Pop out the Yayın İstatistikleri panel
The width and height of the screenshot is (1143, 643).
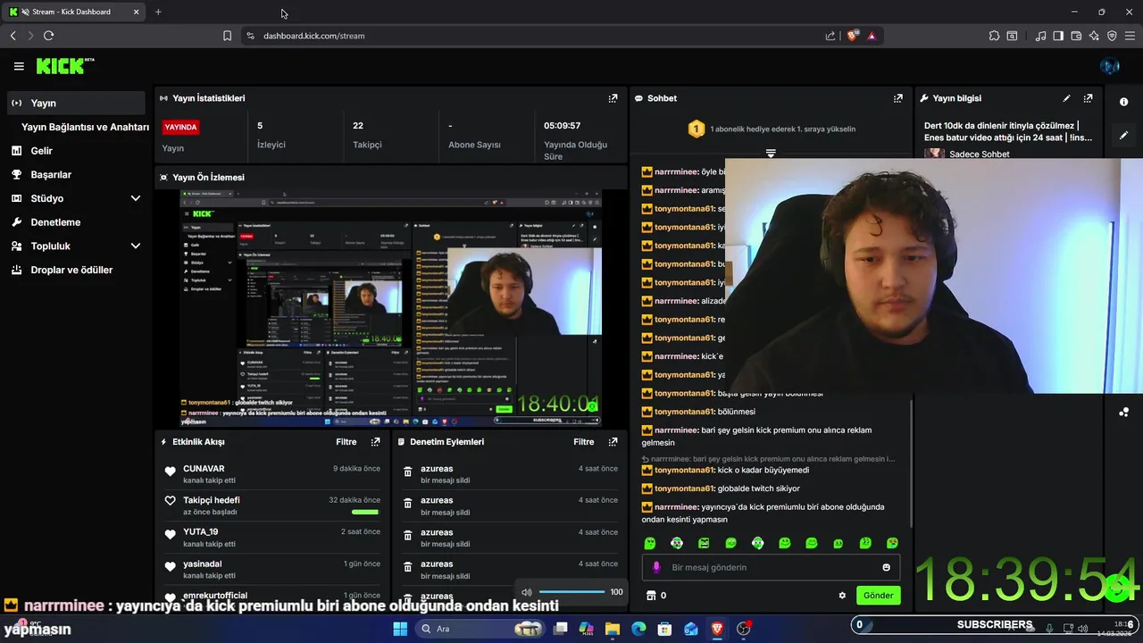[613, 98]
